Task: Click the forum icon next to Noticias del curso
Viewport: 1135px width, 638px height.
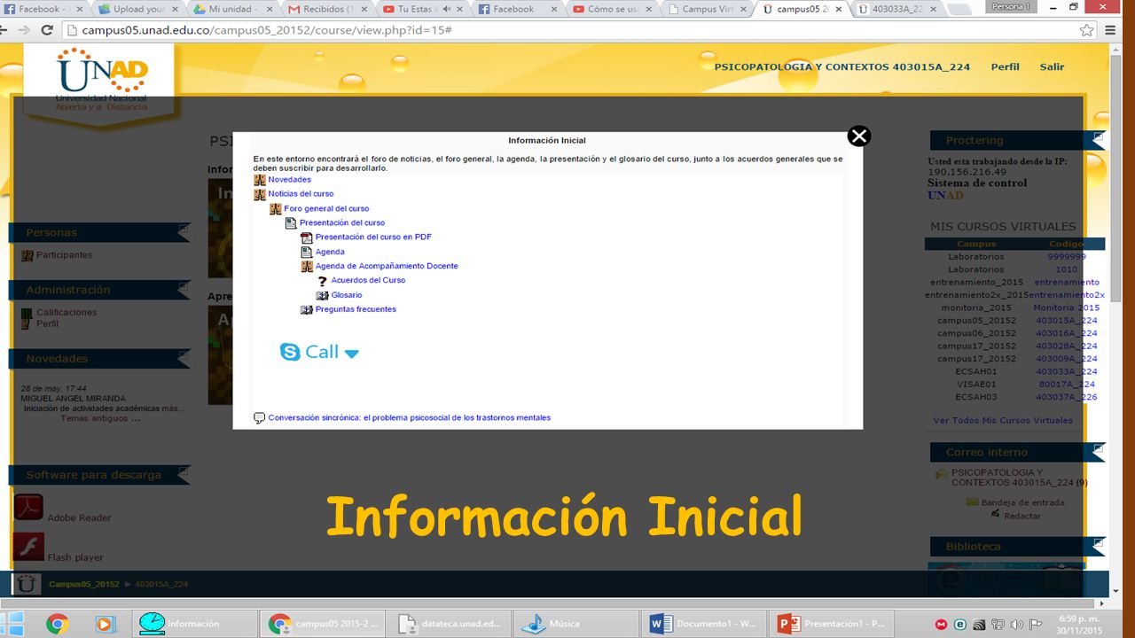Action: tap(260, 194)
